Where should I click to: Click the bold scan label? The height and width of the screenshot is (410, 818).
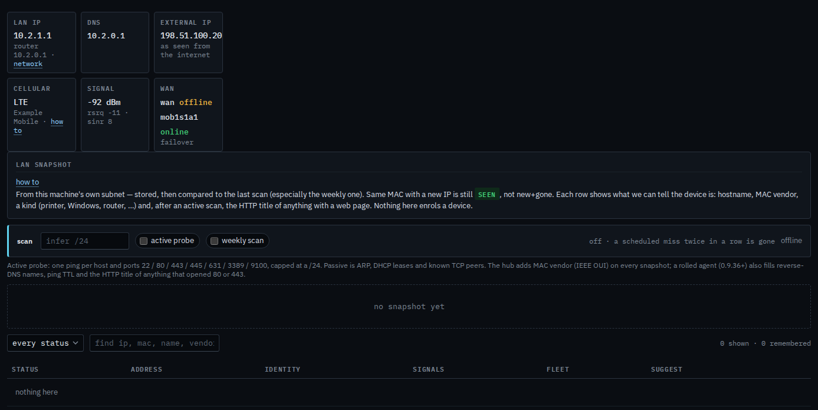pyautogui.click(x=25, y=241)
